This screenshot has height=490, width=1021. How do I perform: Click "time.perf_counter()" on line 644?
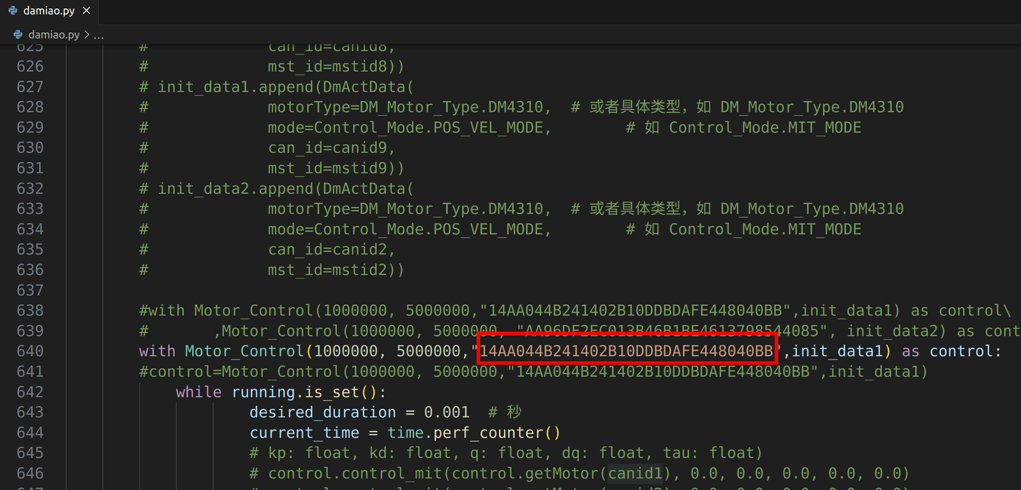[474, 433]
